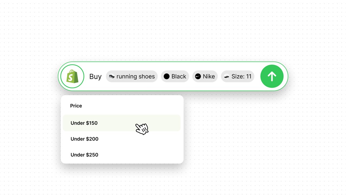Viewport: 346px width, 195px height.
Task: Click the shoe icon beside Size: 11
Action: pyautogui.click(x=227, y=77)
